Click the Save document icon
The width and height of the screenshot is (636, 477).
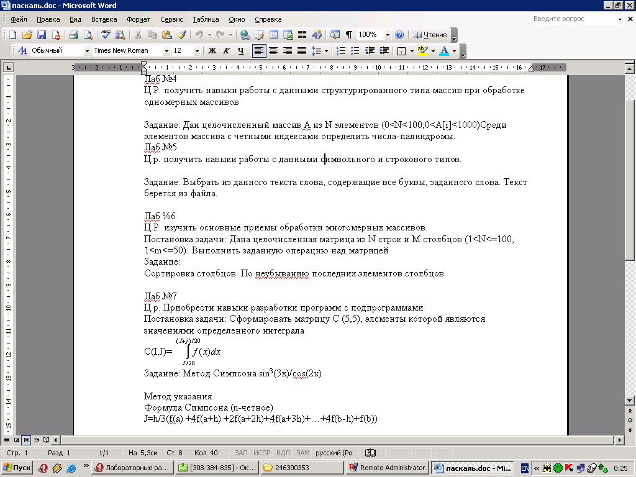[x=42, y=35]
